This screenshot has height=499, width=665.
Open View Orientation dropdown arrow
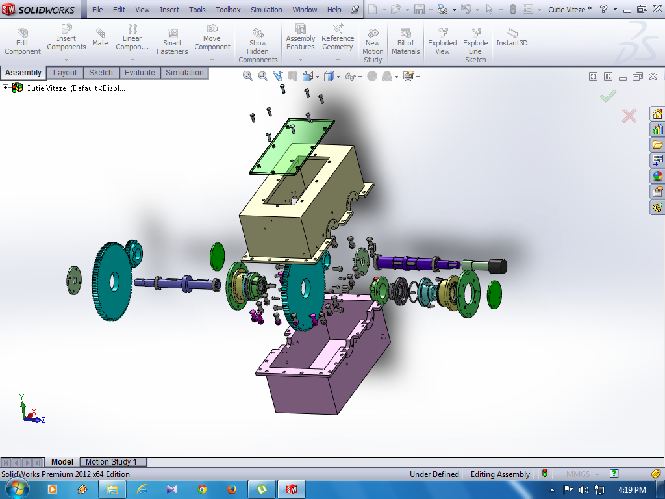tap(317, 77)
